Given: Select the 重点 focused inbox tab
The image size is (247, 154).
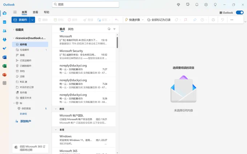Looking at the screenshot, I should pyautogui.click(x=62, y=29).
